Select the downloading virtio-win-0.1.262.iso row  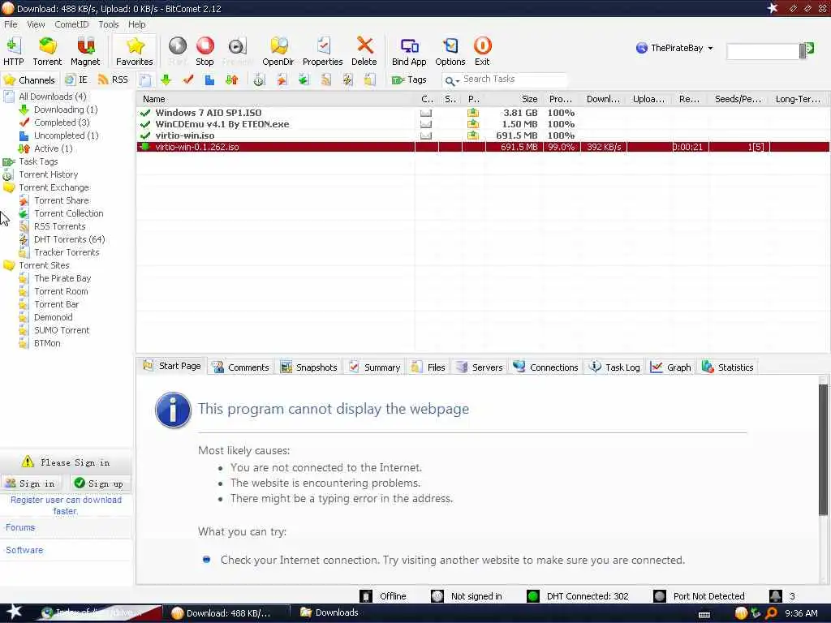point(482,147)
